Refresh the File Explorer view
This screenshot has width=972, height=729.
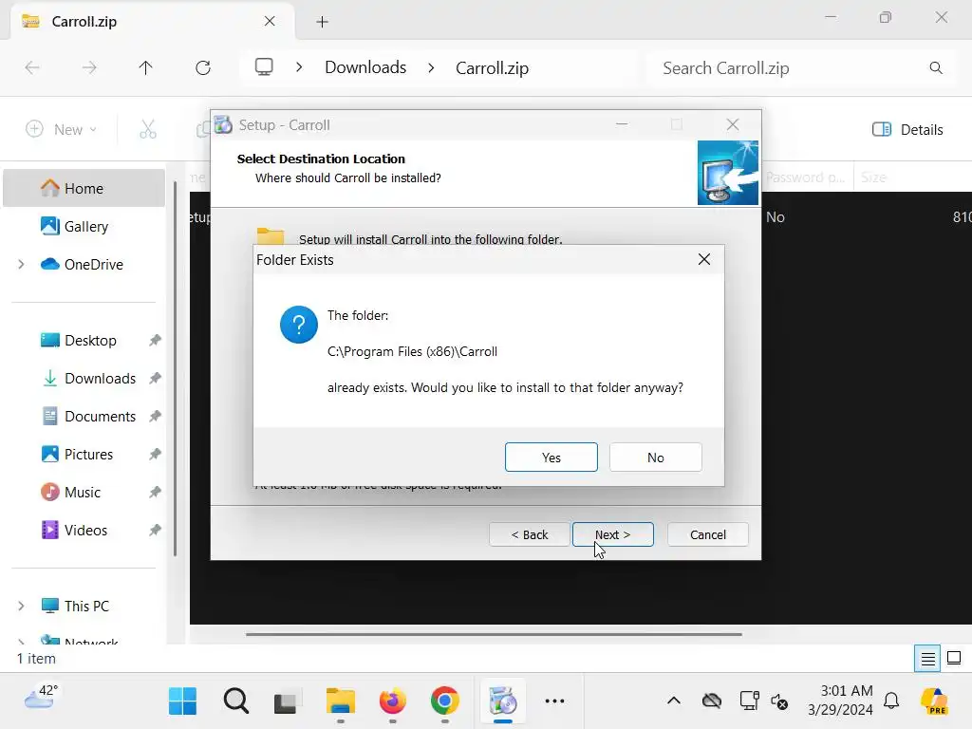(203, 67)
